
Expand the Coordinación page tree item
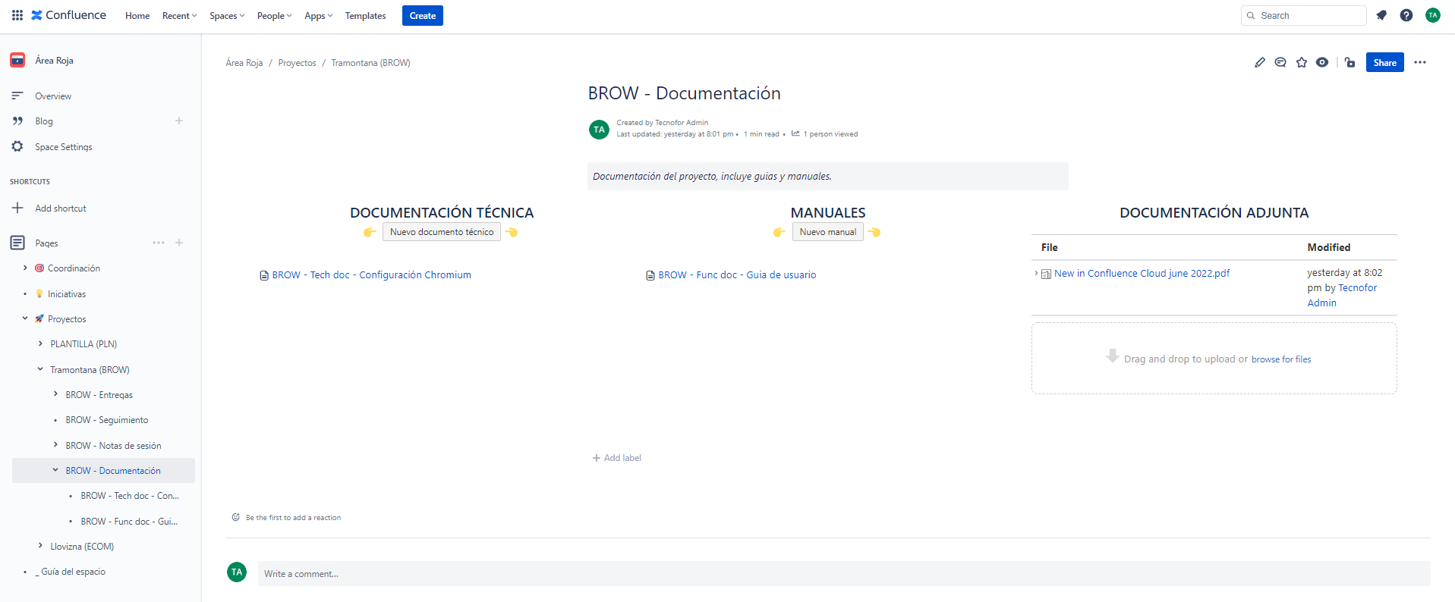point(25,268)
